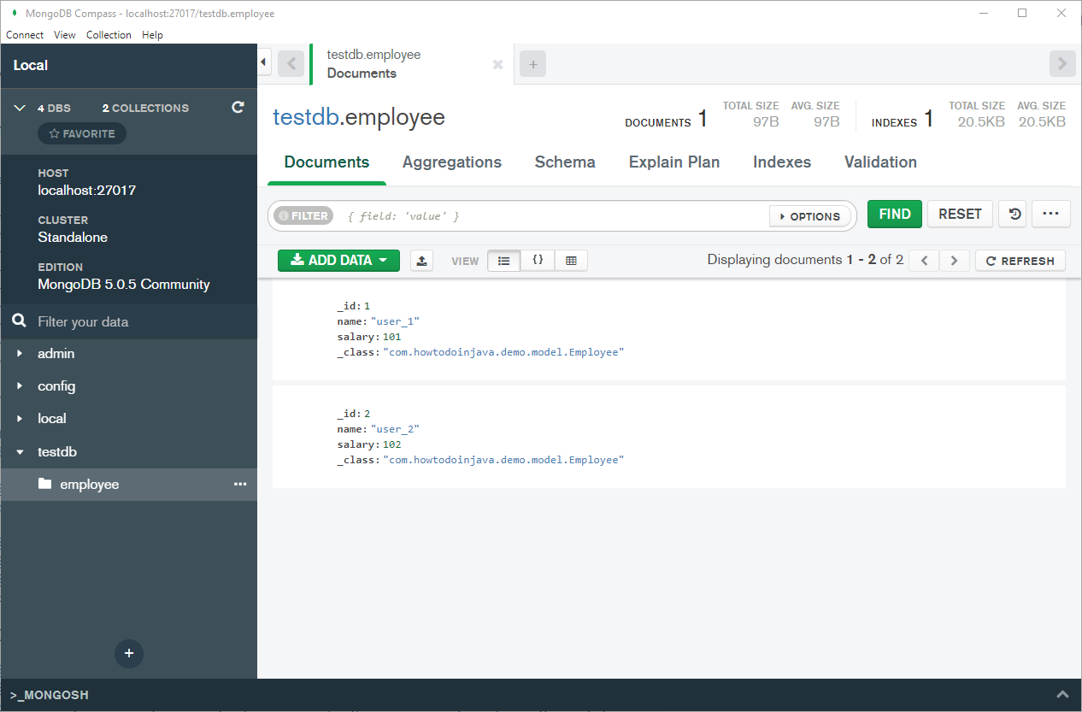This screenshot has height=712, width=1082.
Task: Refresh databases in the sidebar
Action: (238, 108)
